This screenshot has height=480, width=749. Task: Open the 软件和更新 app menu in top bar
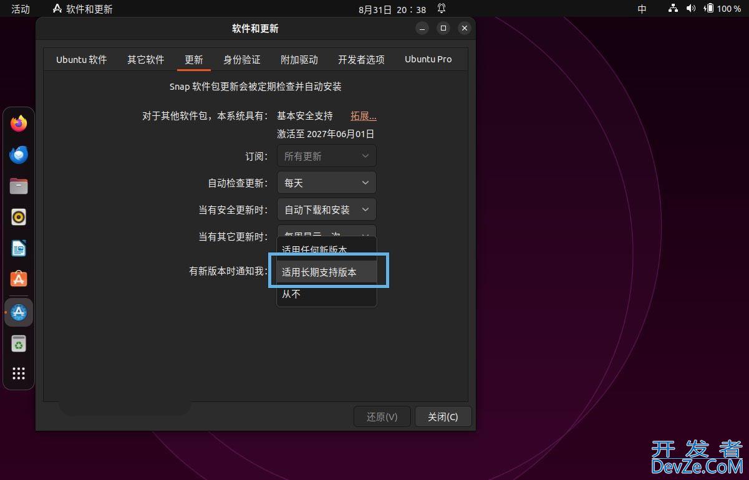click(82, 9)
